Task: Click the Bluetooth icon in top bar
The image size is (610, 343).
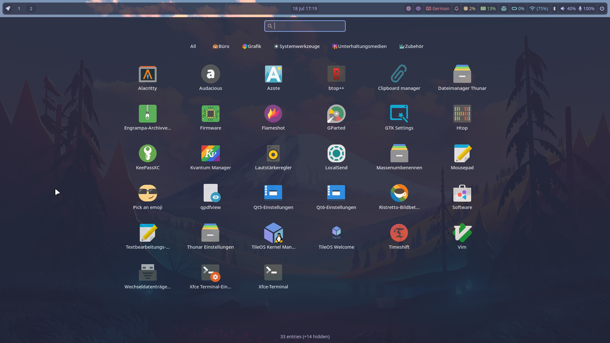Action: [554, 9]
